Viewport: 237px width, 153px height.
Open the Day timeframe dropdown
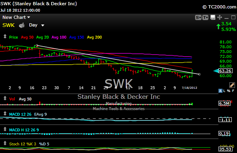click(x=36, y=25)
